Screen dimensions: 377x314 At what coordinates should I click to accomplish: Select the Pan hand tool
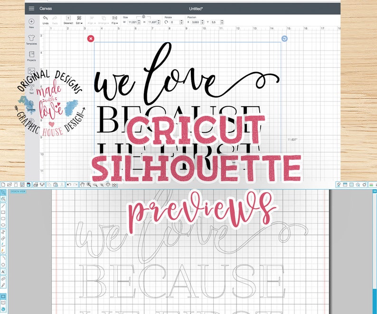tap(83, 185)
